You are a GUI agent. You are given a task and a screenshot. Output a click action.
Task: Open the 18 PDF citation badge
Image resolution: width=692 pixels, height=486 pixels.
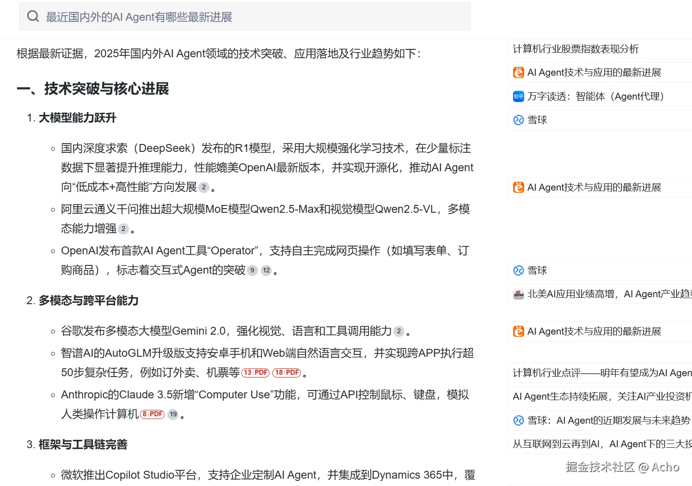point(287,372)
